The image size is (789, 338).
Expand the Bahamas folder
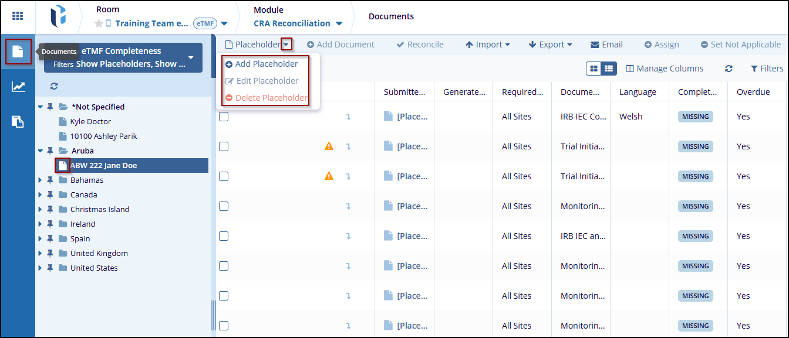[41, 180]
